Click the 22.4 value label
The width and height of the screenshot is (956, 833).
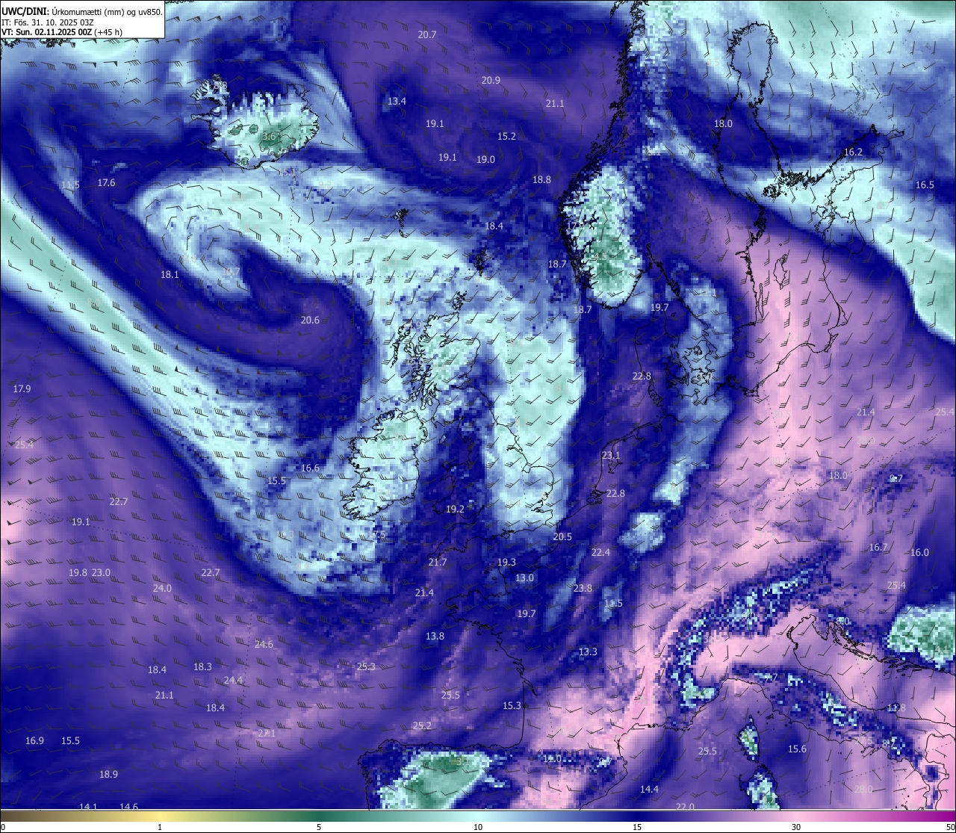click(x=600, y=553)
